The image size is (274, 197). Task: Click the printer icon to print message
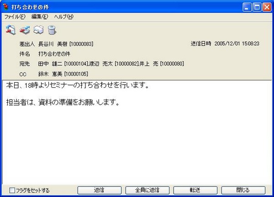pos(38,30)
